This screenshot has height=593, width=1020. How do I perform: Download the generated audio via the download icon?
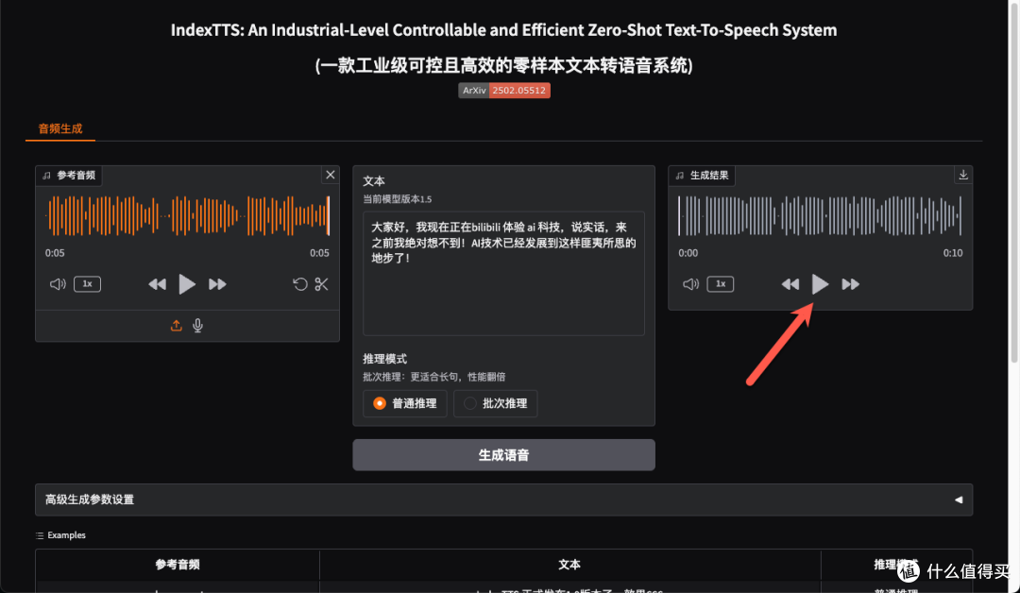(962, 175)
